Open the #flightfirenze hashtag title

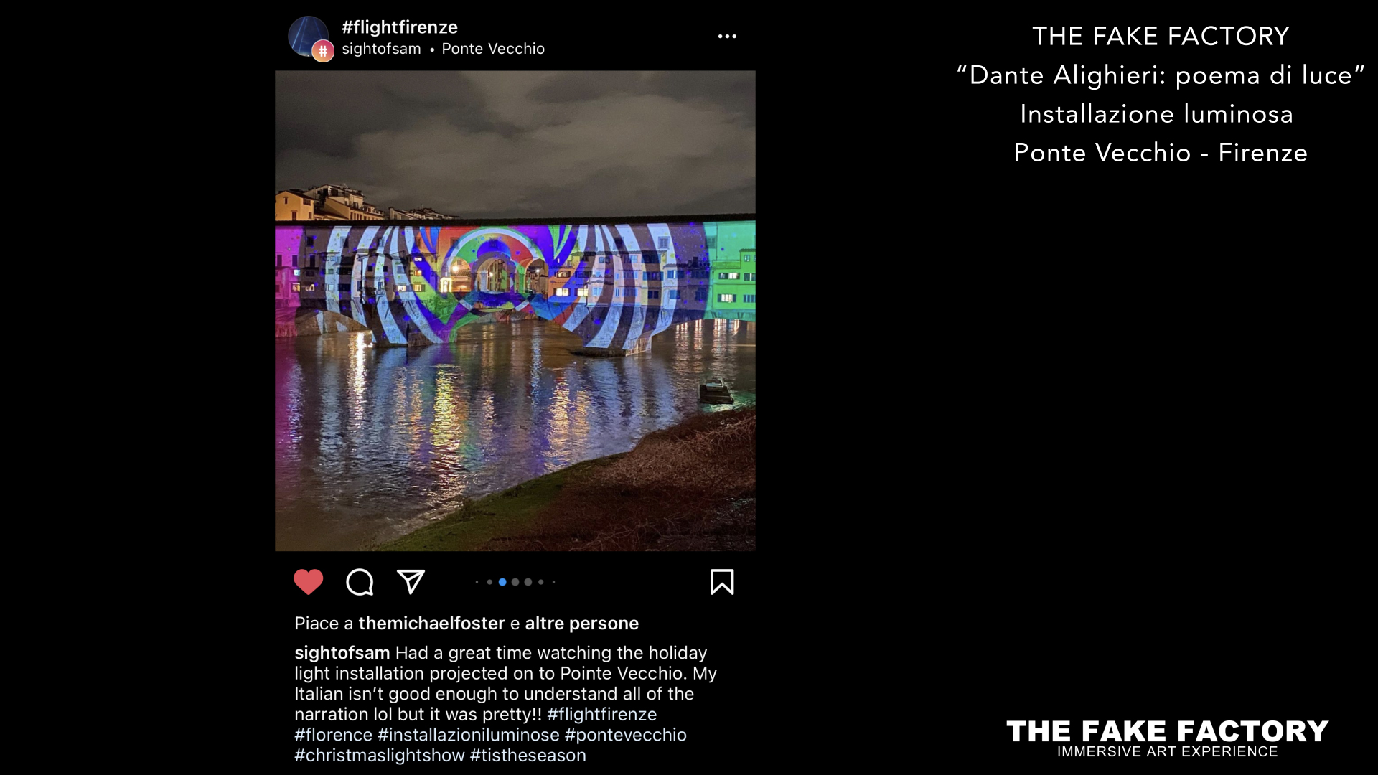coord(400,27)
